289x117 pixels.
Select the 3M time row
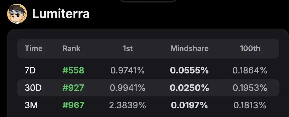click(148, 105)
